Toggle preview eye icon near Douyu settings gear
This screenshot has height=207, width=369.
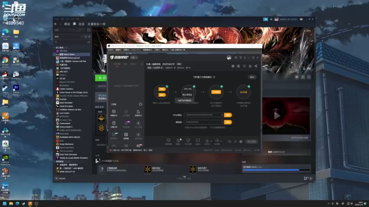pos(235,142)
